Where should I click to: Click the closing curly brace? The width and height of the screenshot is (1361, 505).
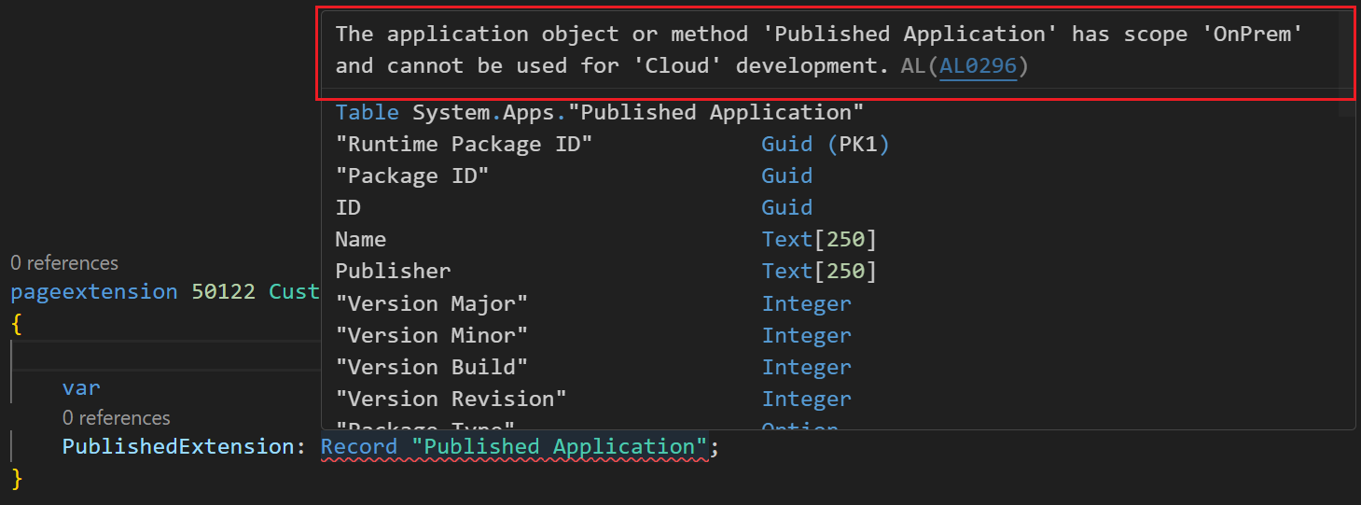(15, 478)
